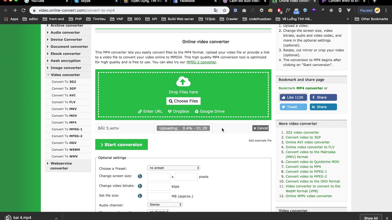Open the Choose a Preset dropdown

click(174, 168)
